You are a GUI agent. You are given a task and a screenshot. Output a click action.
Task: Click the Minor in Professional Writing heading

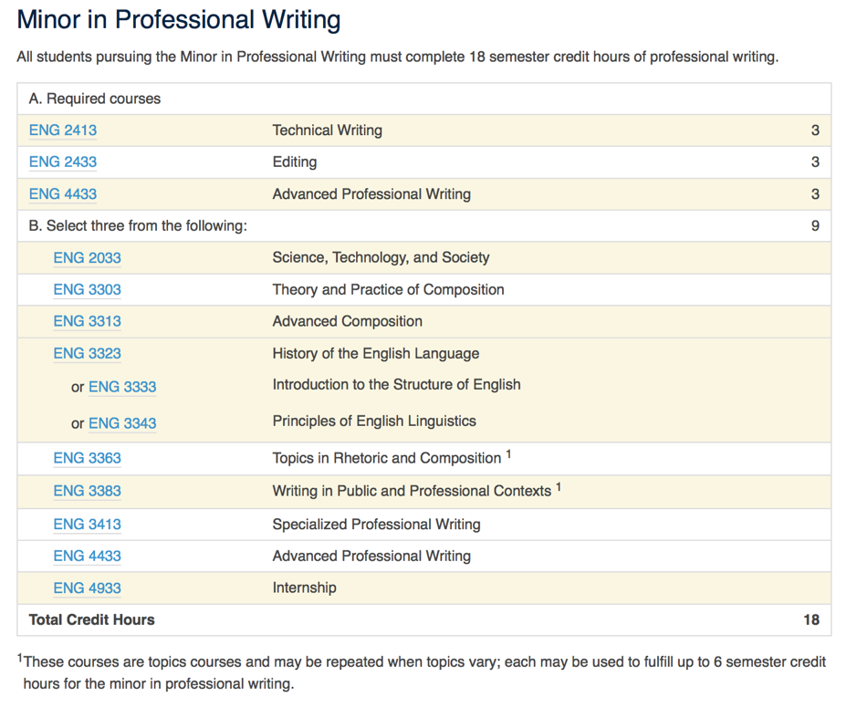coord(179,20)
